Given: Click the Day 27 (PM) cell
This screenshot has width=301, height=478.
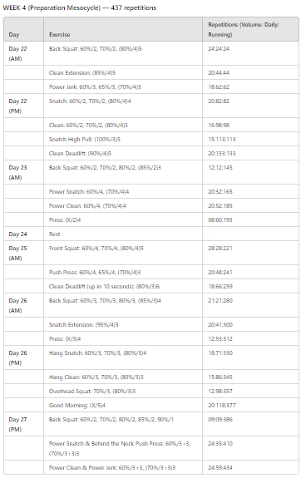Looking at the screenshot, I should (x=24, y=424).
